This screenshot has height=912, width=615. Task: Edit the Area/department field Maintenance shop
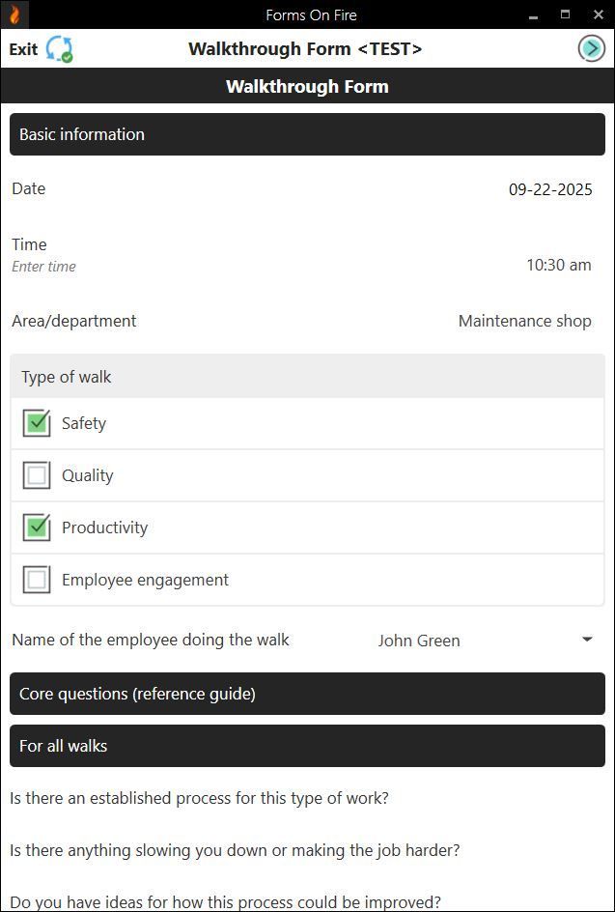coord(524,321)
